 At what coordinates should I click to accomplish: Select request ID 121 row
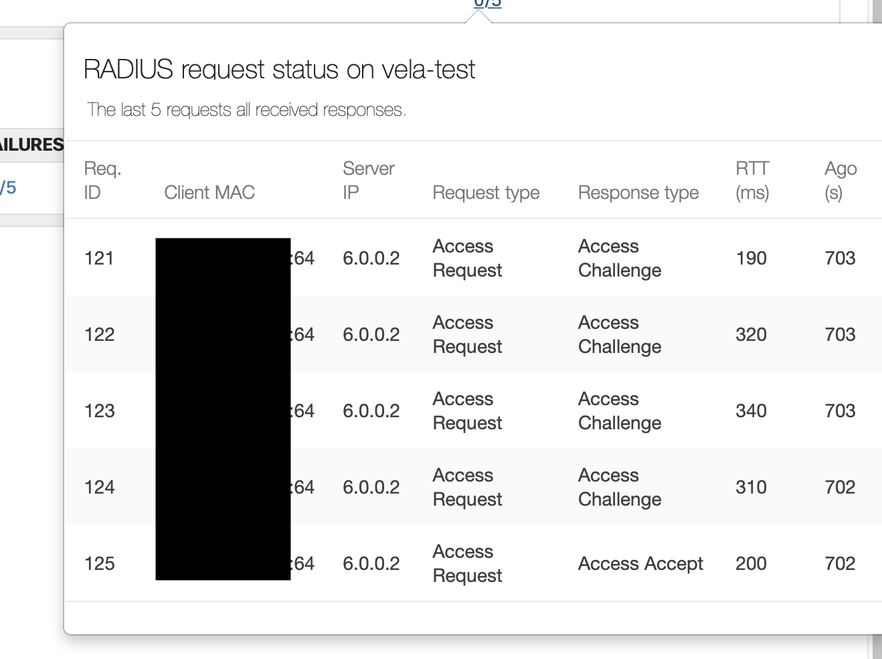coord(99,259)
